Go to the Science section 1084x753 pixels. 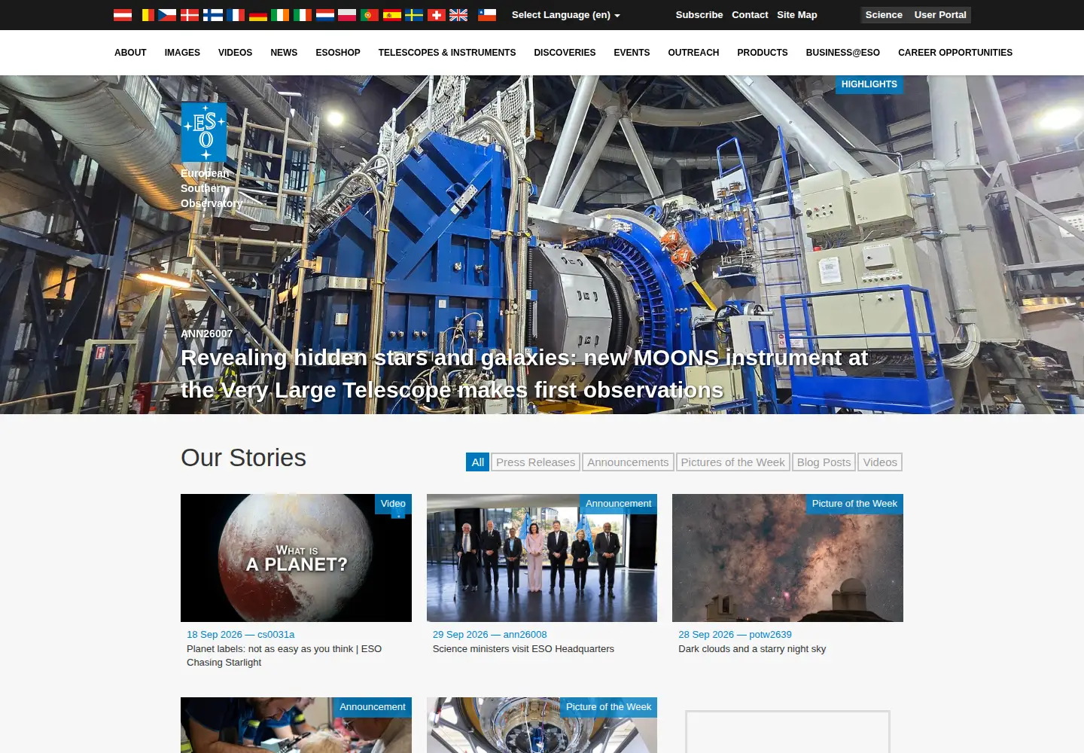pyautogui.click(x=884, y=15)
